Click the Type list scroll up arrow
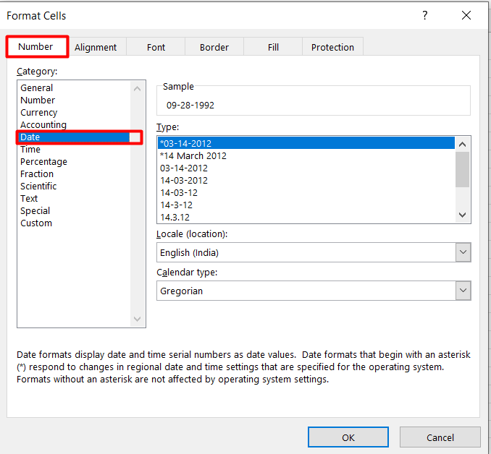 [463, 144]
